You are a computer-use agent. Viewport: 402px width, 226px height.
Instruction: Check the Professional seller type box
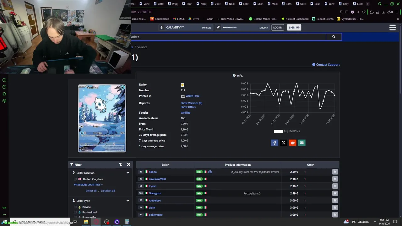pyautogui.click(x=75, y=212)
